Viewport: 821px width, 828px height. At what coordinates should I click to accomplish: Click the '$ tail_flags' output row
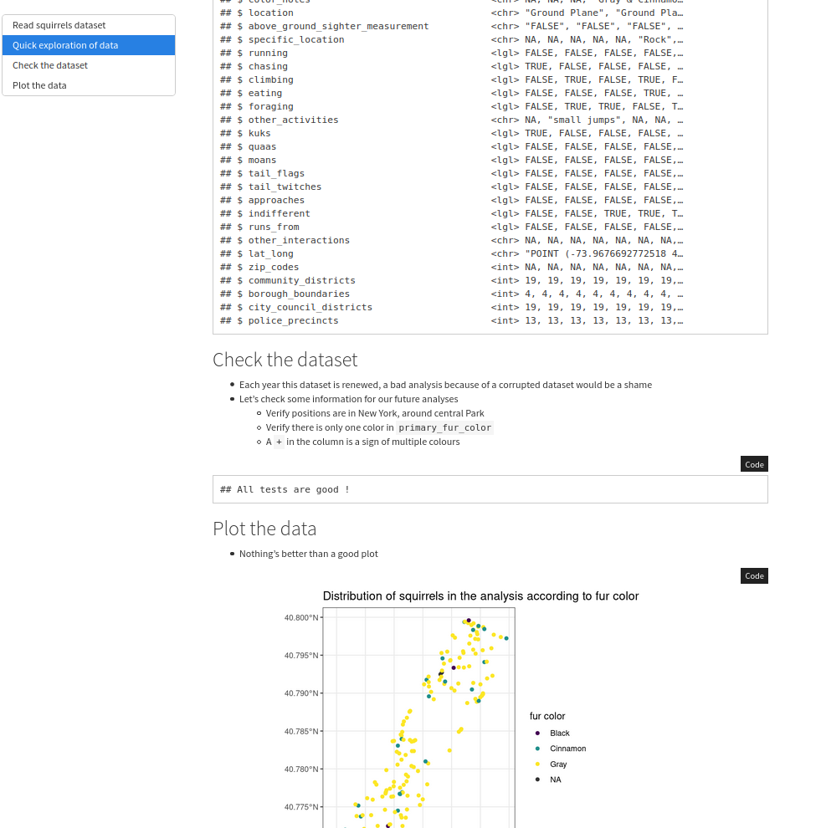452,174
